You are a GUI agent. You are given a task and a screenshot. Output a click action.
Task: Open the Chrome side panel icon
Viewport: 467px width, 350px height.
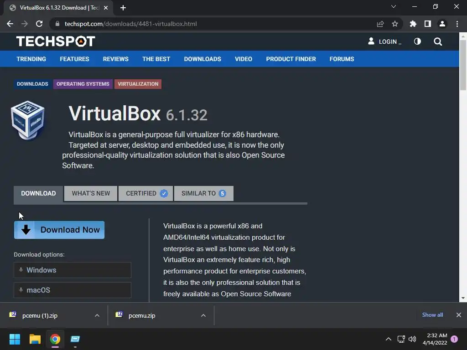tap(428, 24)
